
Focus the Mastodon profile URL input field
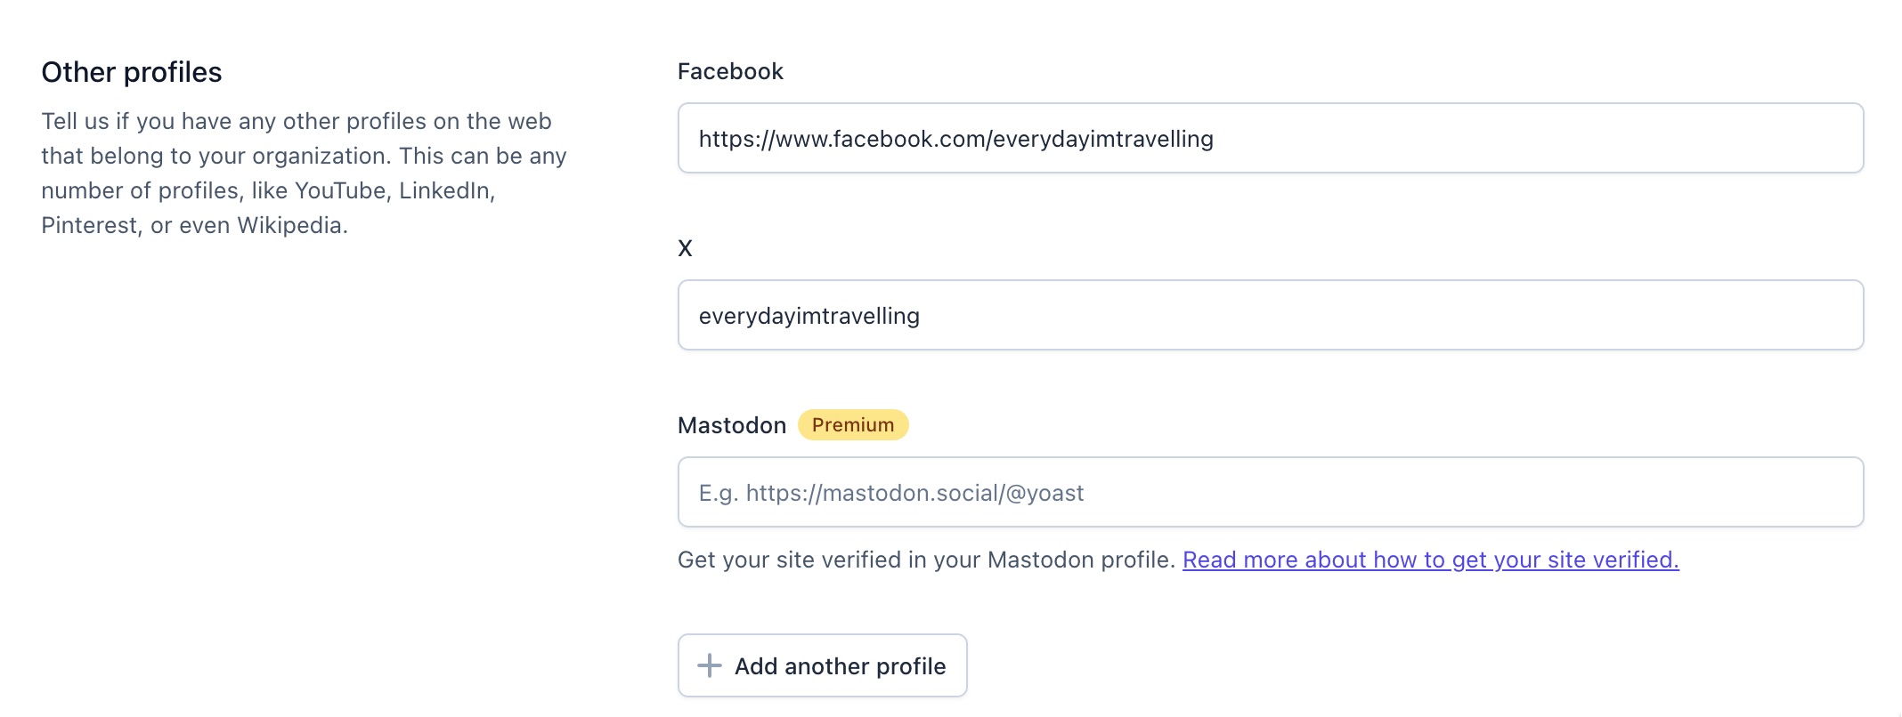click(1271, 492)
